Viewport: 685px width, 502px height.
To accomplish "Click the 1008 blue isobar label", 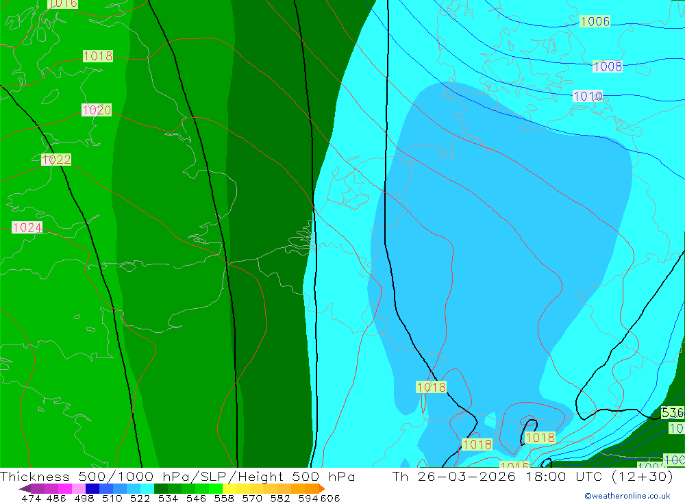I will point(607,67).
